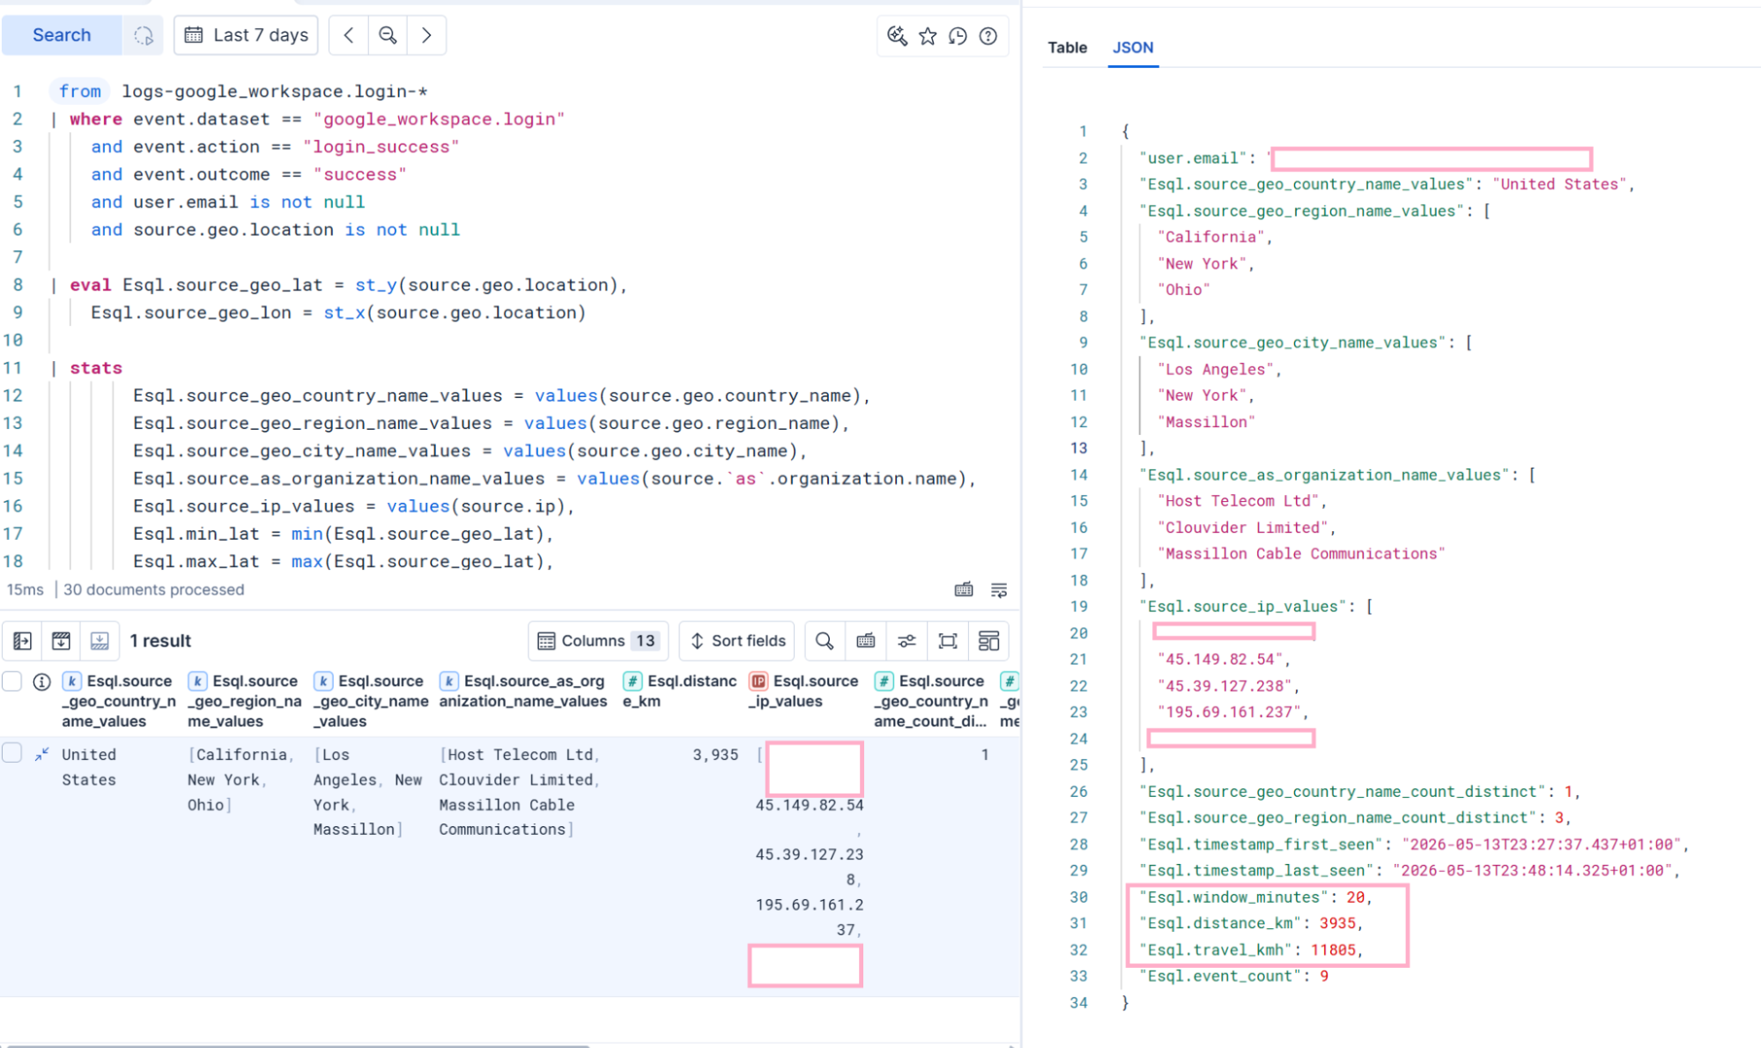Viewport: 1761px width, 1048px height.
Task: Click JSON value "195.69.161.237"
Action: 1230,712
